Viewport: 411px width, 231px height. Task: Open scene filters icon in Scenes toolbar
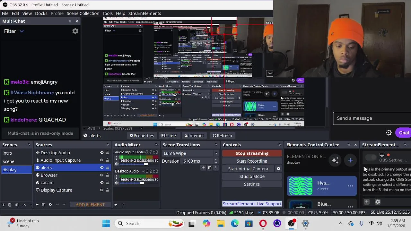[x=17, y=205]
